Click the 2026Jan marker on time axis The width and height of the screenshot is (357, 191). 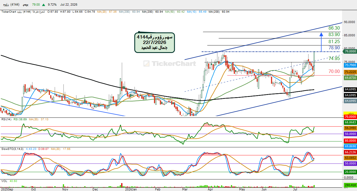click(131, 190)
